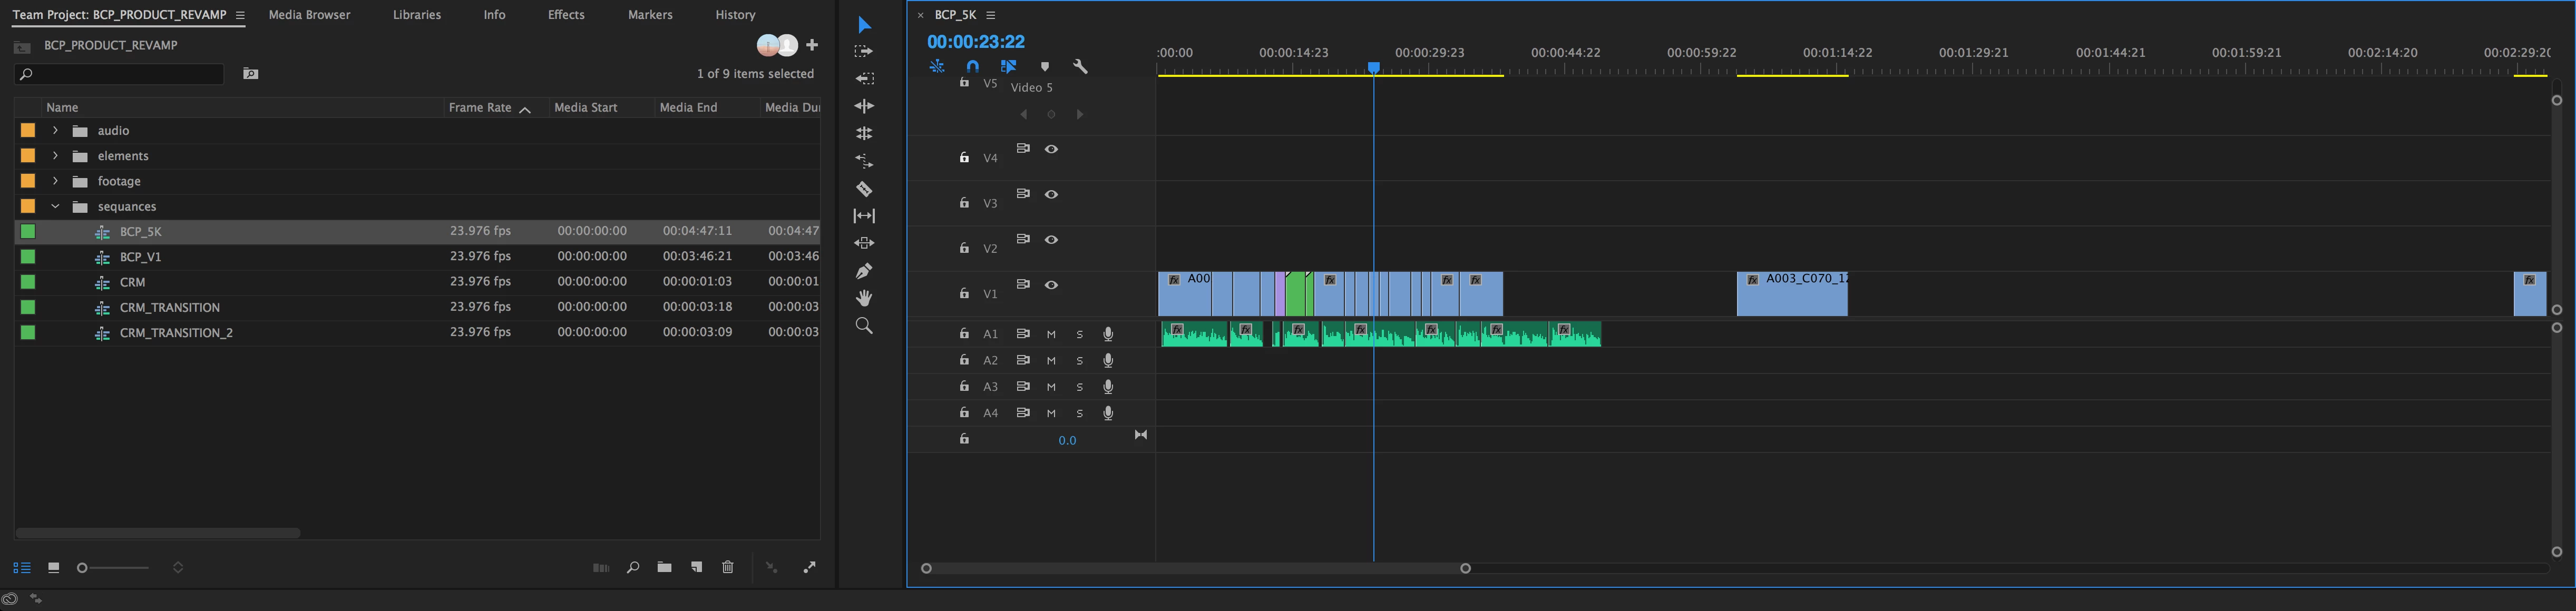Sort by Frame Rate column header
The width and height of the screenshot is (2576, 611).
[x=480, y=108]
